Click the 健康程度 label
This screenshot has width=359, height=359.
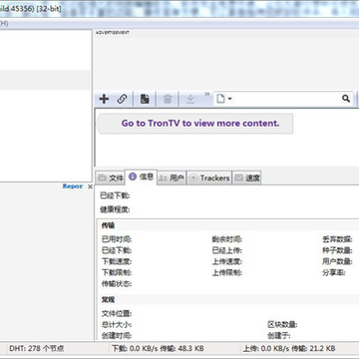(x=115, y=209)
